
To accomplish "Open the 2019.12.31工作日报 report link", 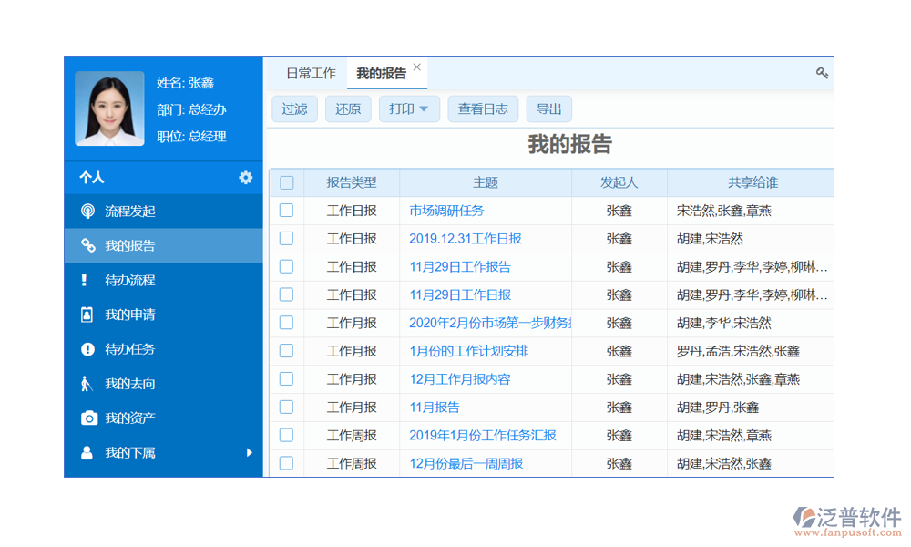I will click(x=465, y=239).
